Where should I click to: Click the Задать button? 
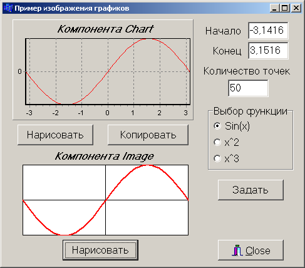[251, 190]
